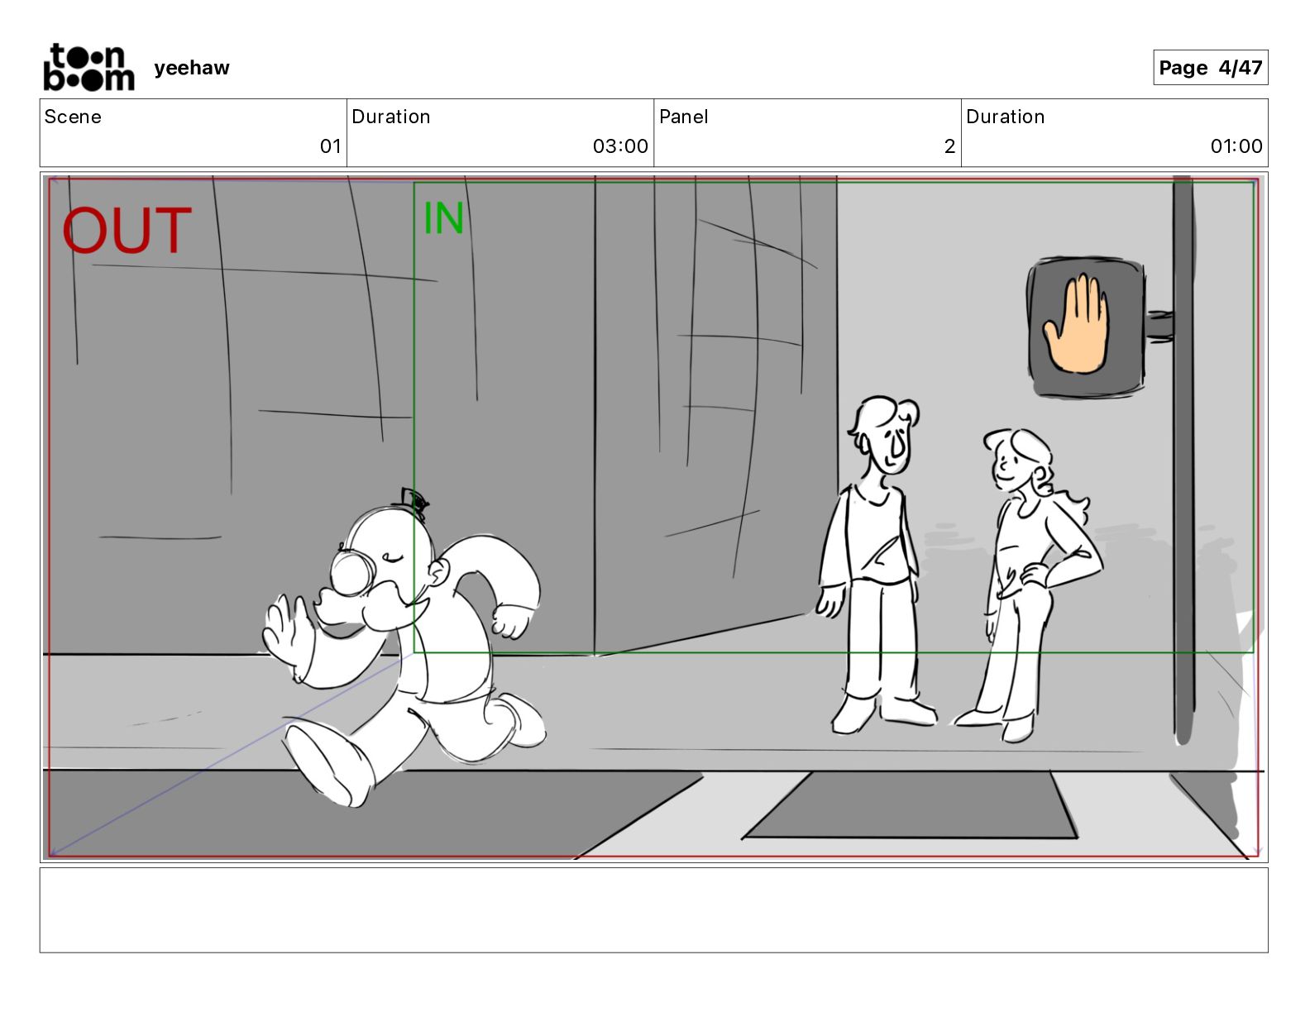The height and width of the screenshot is (1012, 1310).
Task: Click the "Duration" label above "03:00"
Action: 391,117
